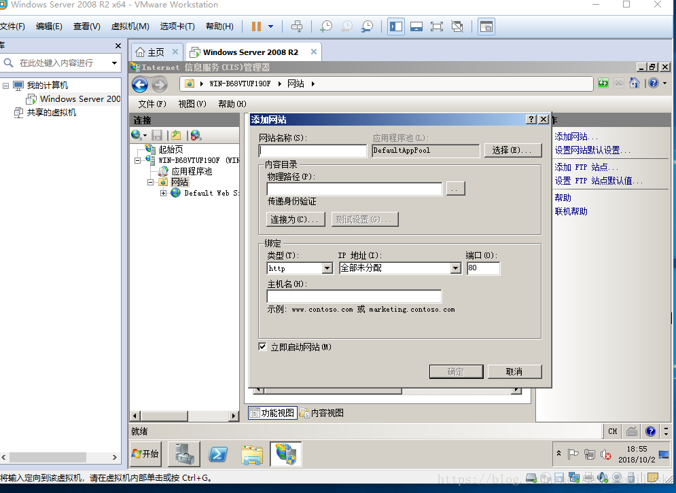Screen dimensions: 676x493
Task: Launch PowerShell from guest taskbar
Action: (x=218, y=454)
